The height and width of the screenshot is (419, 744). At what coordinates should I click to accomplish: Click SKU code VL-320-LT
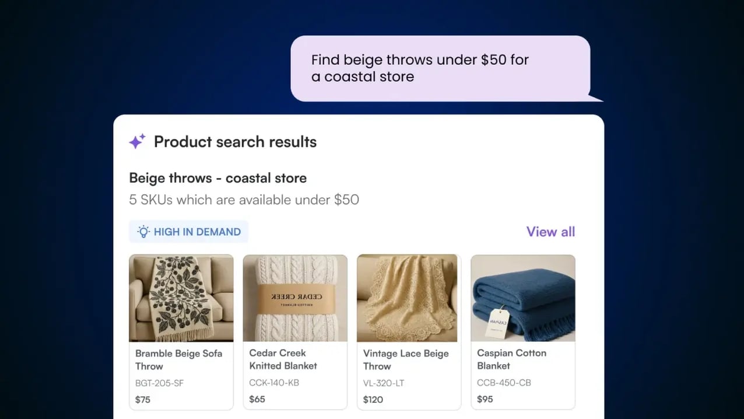click(384, 383)
